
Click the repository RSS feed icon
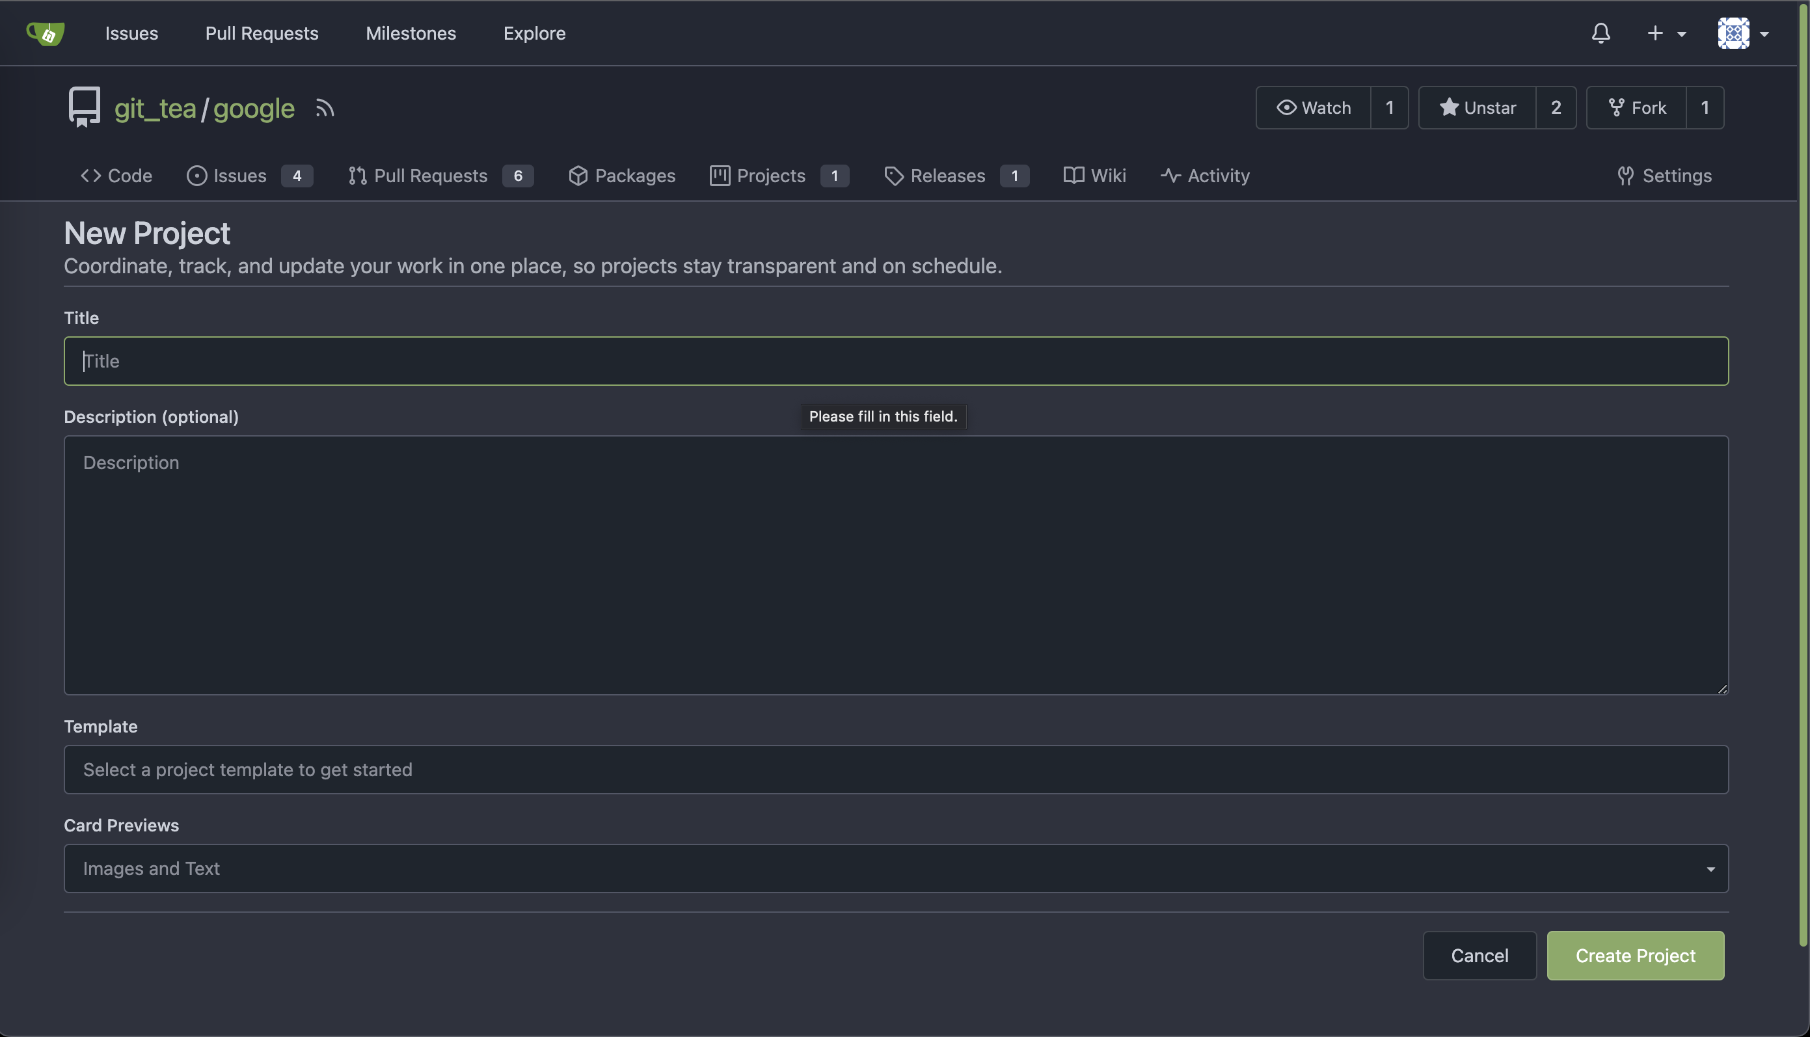pos(325,108)
